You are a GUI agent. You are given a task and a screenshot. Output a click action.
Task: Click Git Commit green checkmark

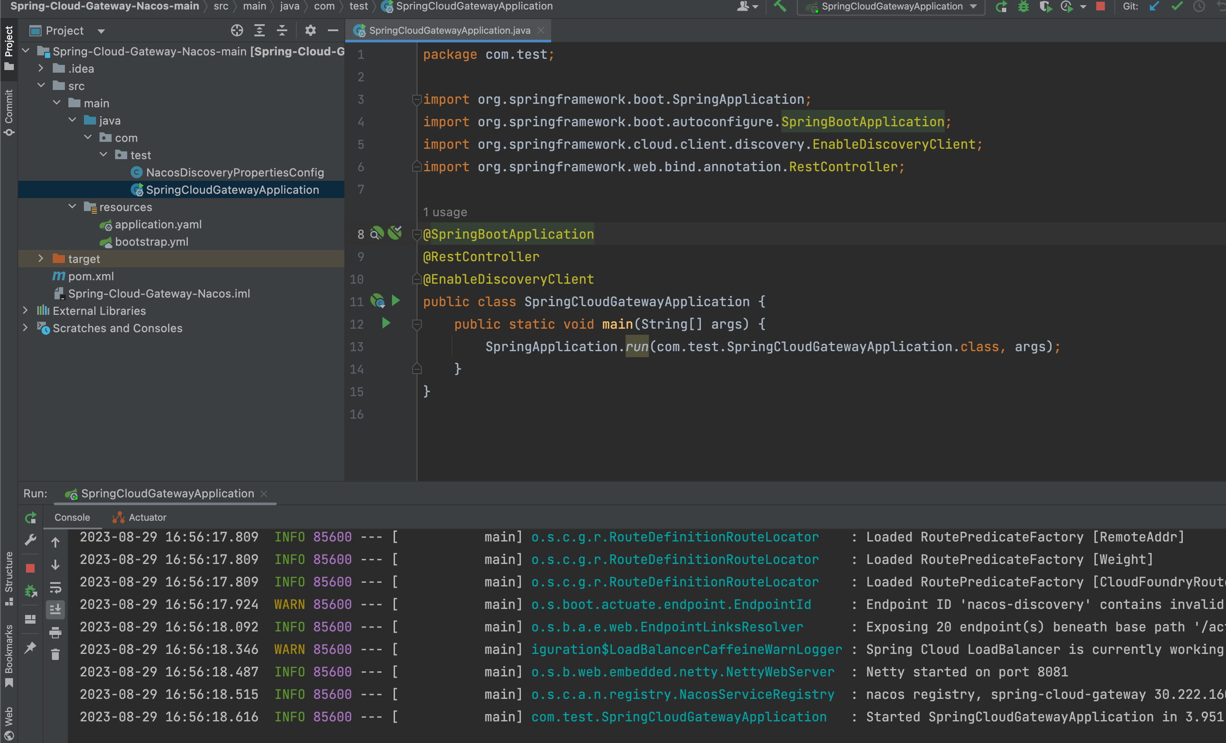tap(1176, 6)
